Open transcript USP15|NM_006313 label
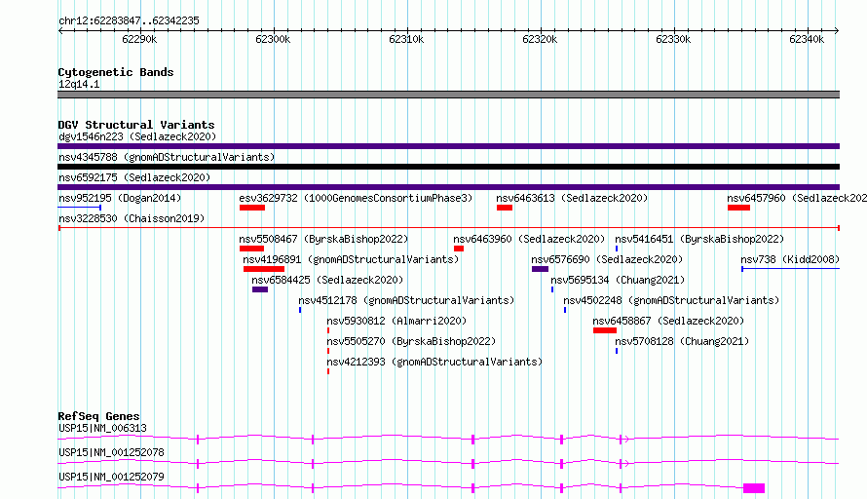 tap(103, 428)
